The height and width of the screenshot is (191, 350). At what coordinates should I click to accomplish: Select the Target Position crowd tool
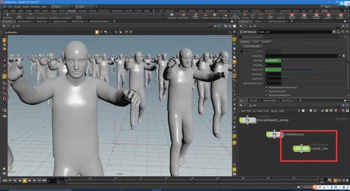(270, 16)
